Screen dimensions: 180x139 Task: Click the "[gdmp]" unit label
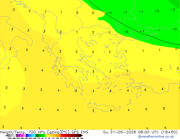54,132
